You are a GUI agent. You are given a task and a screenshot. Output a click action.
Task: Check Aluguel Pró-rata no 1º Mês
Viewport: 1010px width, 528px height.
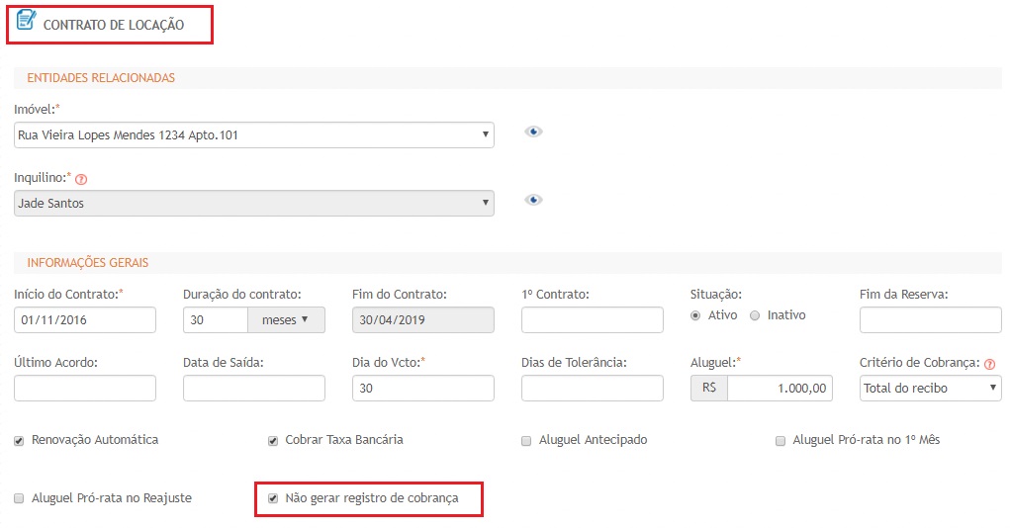780,440
